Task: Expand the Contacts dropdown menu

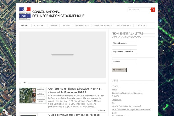Action: click(x=141, y=26)
